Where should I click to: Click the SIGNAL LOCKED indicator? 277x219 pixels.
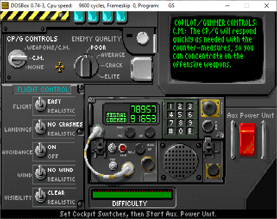click(x=116, y=117)
